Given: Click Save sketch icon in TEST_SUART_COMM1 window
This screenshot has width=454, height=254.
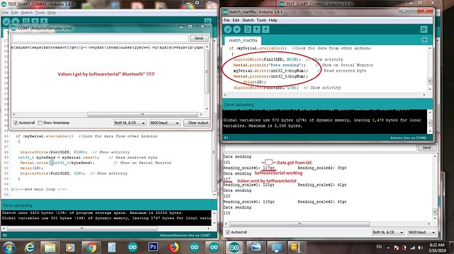Looking at the screenshot, I should [x=43, y=21].
